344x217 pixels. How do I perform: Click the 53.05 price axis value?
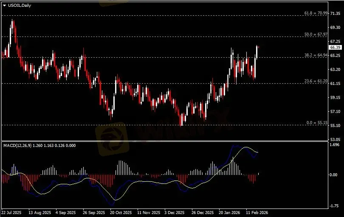pyautogui.click(x=335, y=139)
